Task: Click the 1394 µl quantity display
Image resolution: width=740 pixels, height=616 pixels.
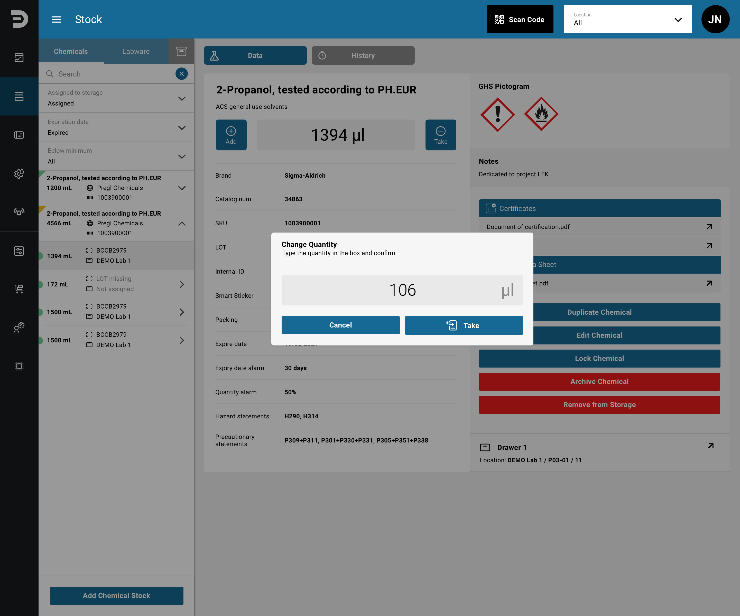Action: pos(336,135)
